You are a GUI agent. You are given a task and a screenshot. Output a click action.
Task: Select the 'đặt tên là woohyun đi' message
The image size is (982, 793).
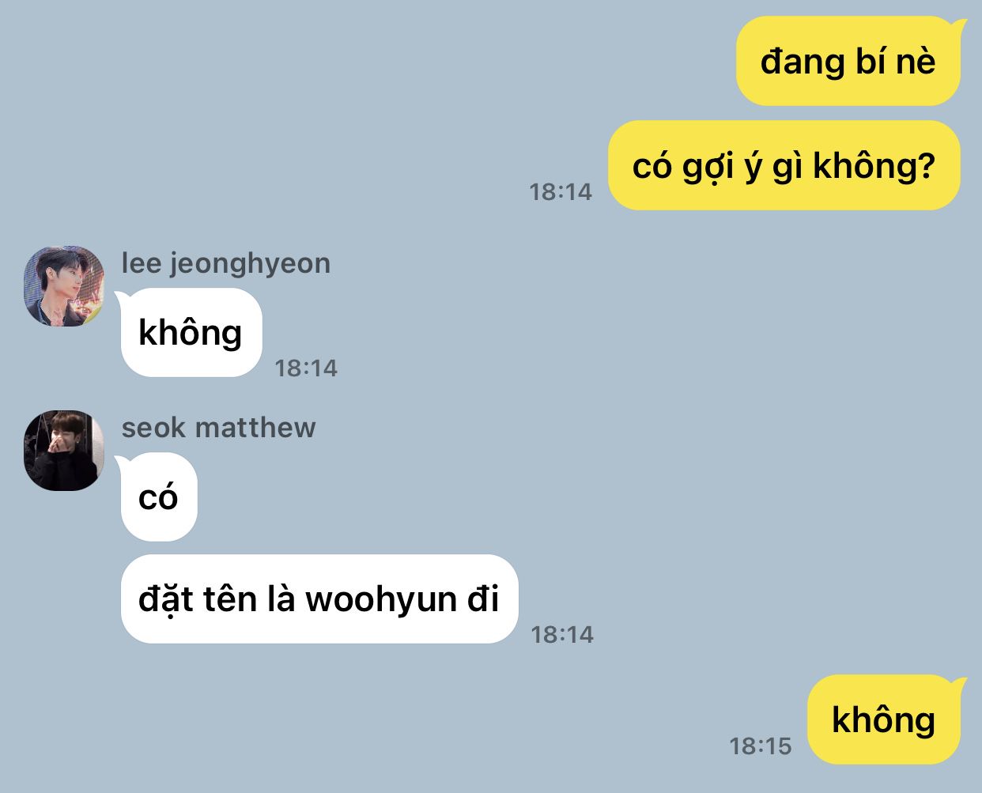(319, 599)
